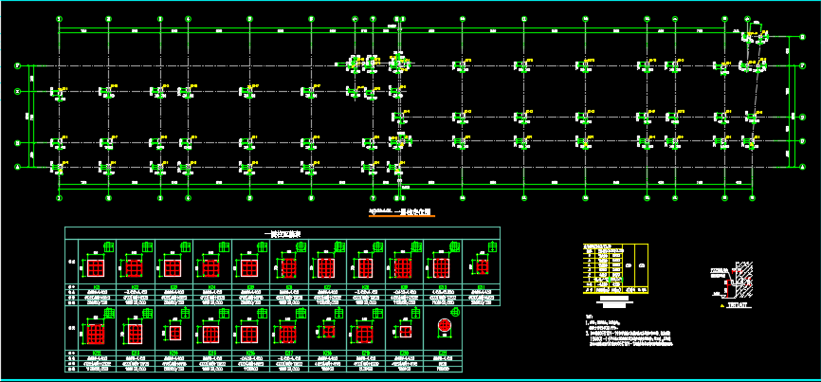Select the yellow triangle marker beside the detail title
The image size is (821, 382).
point(722,304)
